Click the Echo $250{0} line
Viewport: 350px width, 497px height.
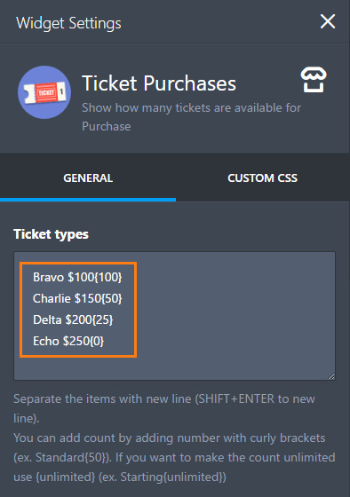[68, 341]
